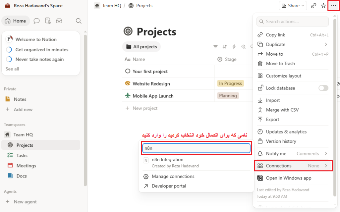Select Merge with CSV
The image size is (340, 212).
tap(293, 110)
